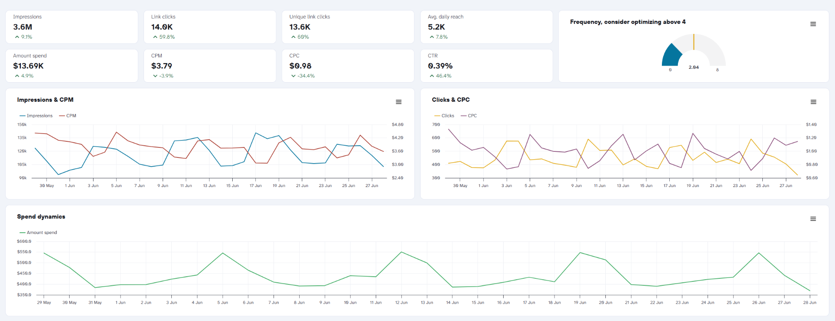Click the yellow threshold marker on gauge

pyautogui.click(x=694, y=42)
